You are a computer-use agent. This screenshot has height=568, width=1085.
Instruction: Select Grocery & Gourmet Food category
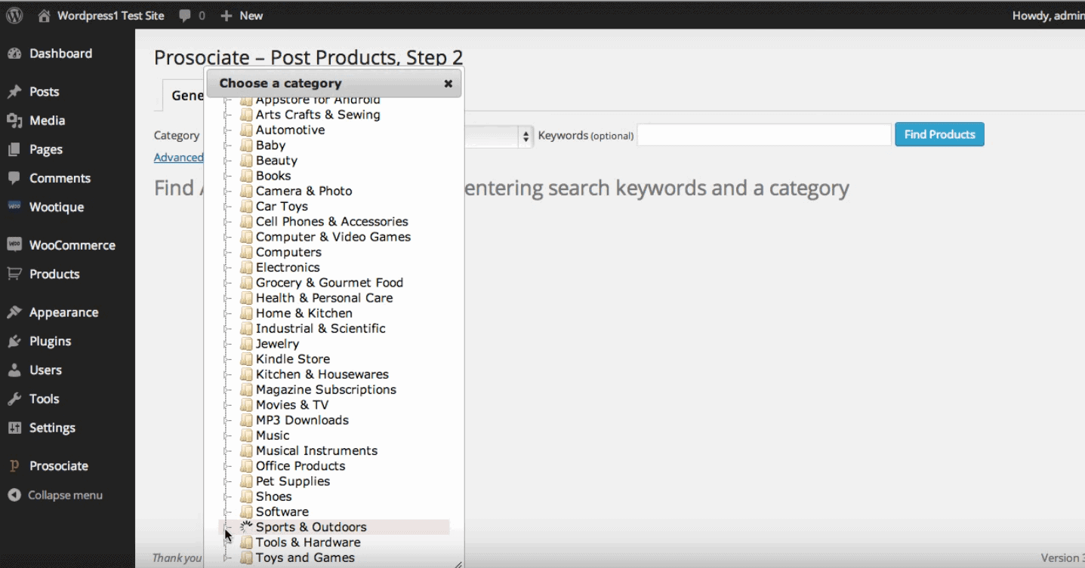[329, 283]
